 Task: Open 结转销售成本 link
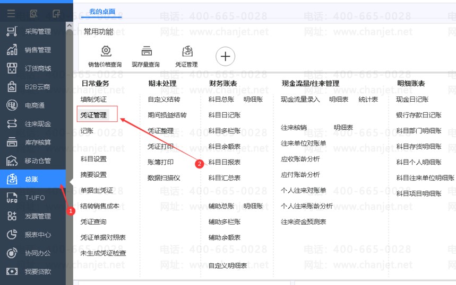tap(100, 206)
